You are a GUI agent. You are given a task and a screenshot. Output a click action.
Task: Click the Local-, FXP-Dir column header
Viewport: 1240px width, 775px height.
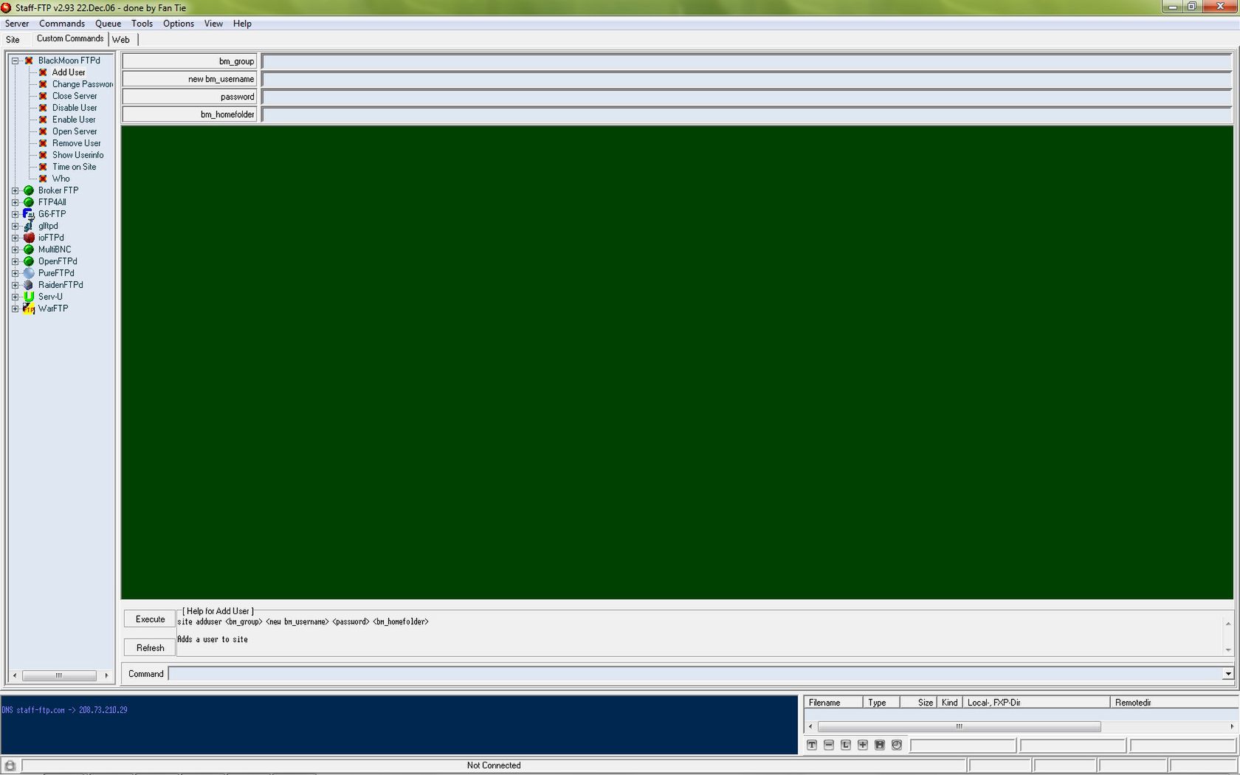coord(1036,703)
